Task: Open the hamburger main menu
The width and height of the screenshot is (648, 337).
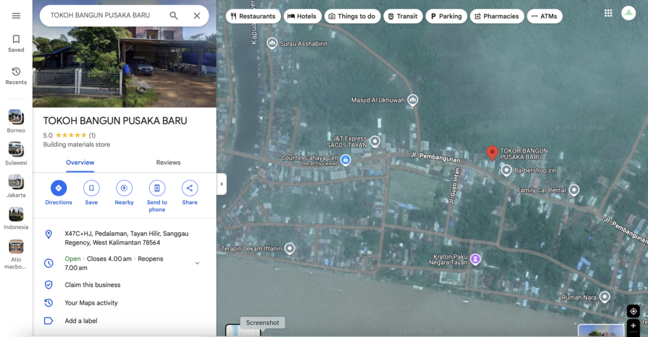Action: (x=16, y=16)
